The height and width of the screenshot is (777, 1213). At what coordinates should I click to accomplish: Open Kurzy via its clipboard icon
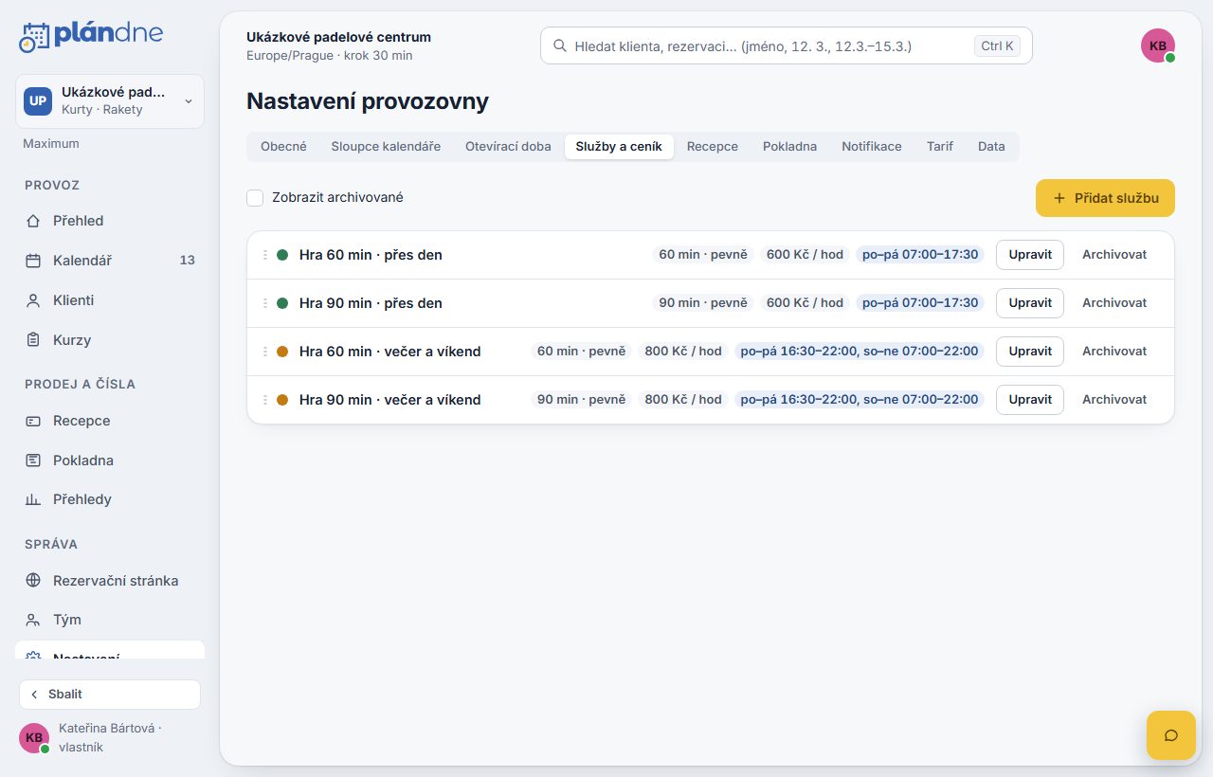click(x=33, y=340)
